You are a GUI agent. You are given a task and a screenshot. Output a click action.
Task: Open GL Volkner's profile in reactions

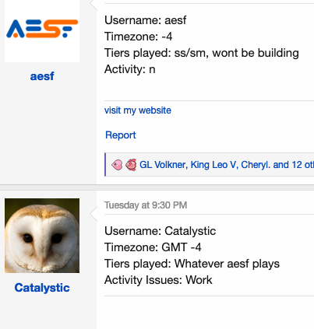[163, 165]
